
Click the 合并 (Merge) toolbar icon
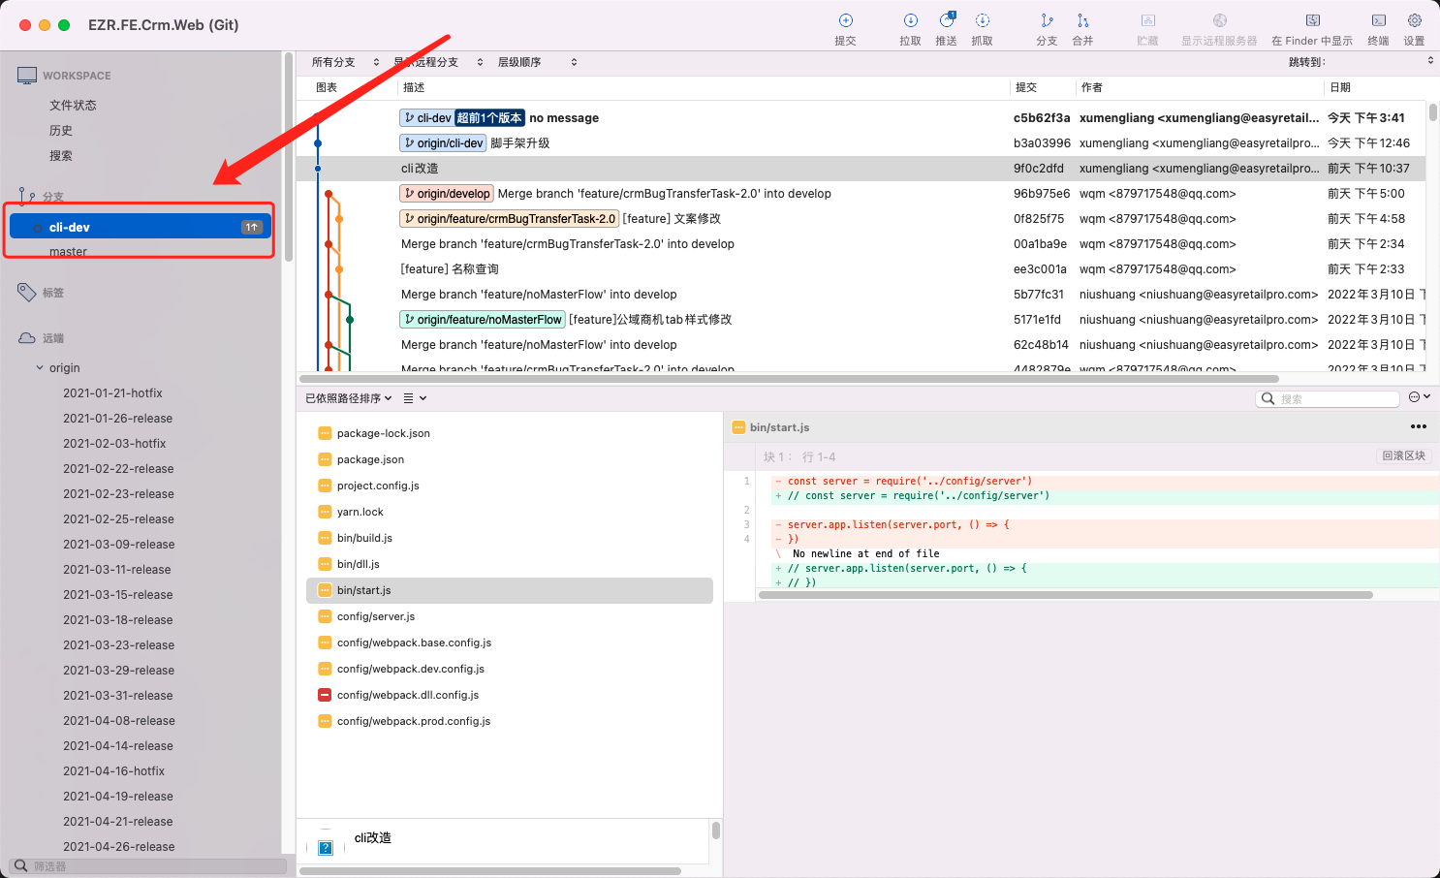coord(1082,21)
